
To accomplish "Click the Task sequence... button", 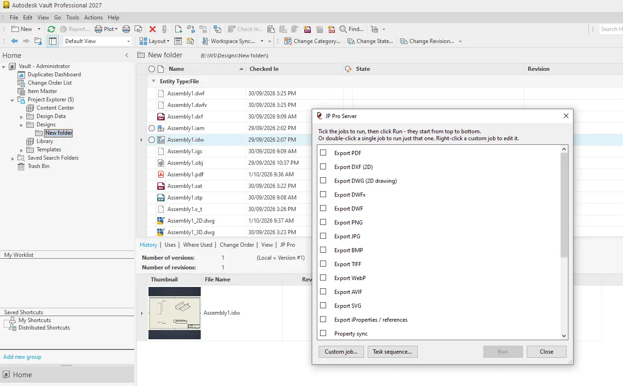I will 392,352.
